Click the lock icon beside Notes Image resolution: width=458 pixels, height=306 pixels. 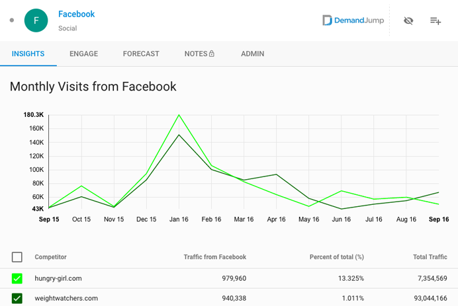[212, 54]
